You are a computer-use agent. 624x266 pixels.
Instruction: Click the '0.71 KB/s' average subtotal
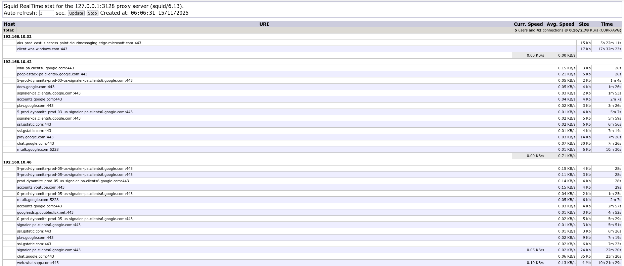(x=561, y=156)
